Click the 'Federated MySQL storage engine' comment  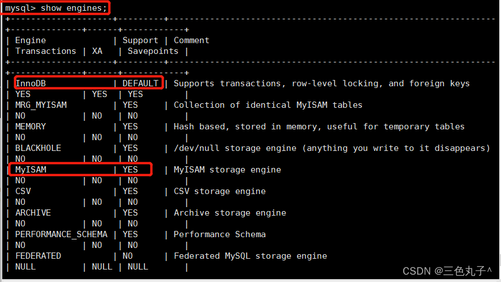[x=250, y=256]
